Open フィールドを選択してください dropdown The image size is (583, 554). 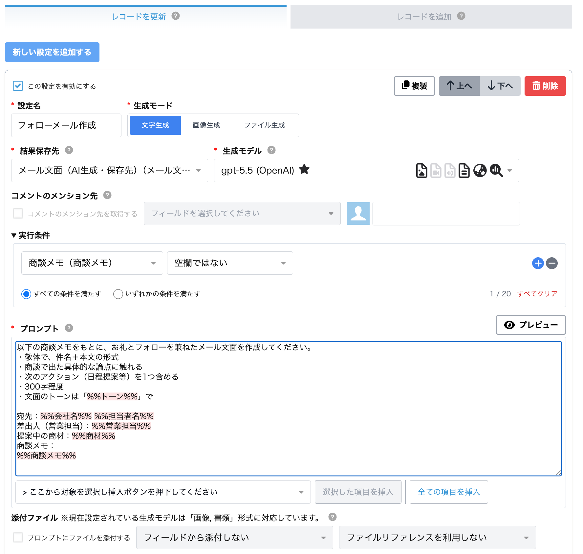pos(242,213)
